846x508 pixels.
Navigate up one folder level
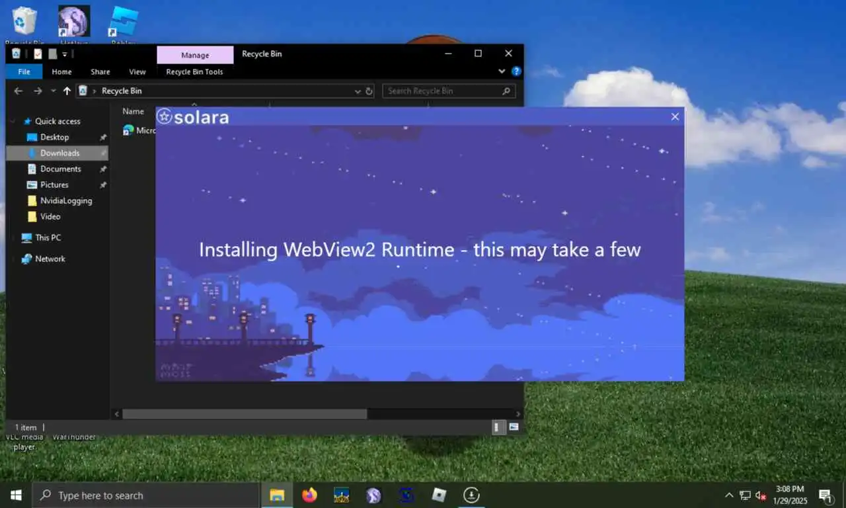(x=67, y=91)
